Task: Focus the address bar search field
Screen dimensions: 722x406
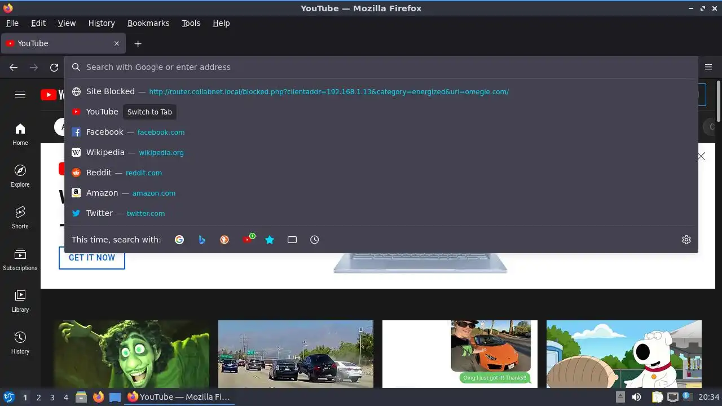Action: tap(381, 67)
